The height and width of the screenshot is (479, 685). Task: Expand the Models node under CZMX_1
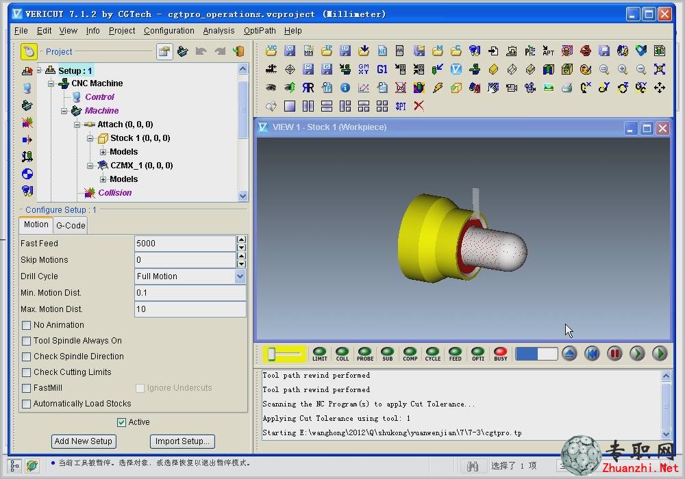(x=103, y=179)
